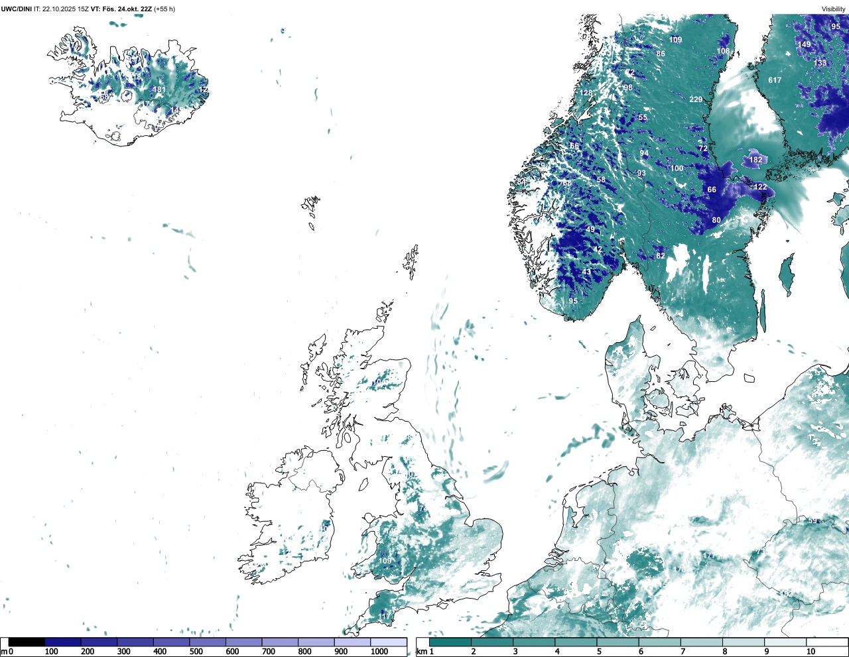Pick the 7–8 km pale teal segment
Screen dimensions: 849x657
(x=702, y=642)
